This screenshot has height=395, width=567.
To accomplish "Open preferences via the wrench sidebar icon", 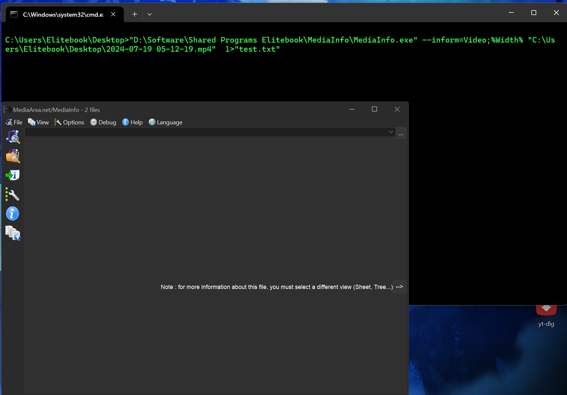I will coord(13,195).
